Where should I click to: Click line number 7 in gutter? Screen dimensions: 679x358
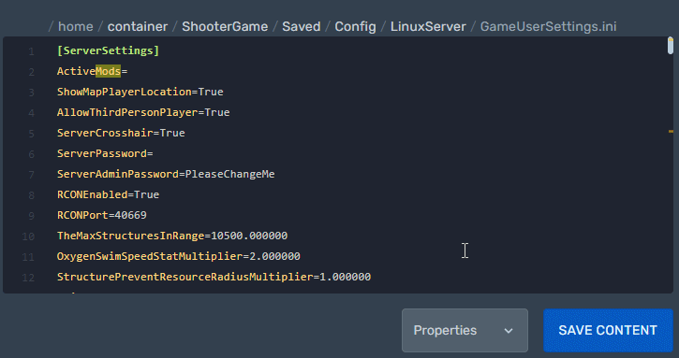31,175
